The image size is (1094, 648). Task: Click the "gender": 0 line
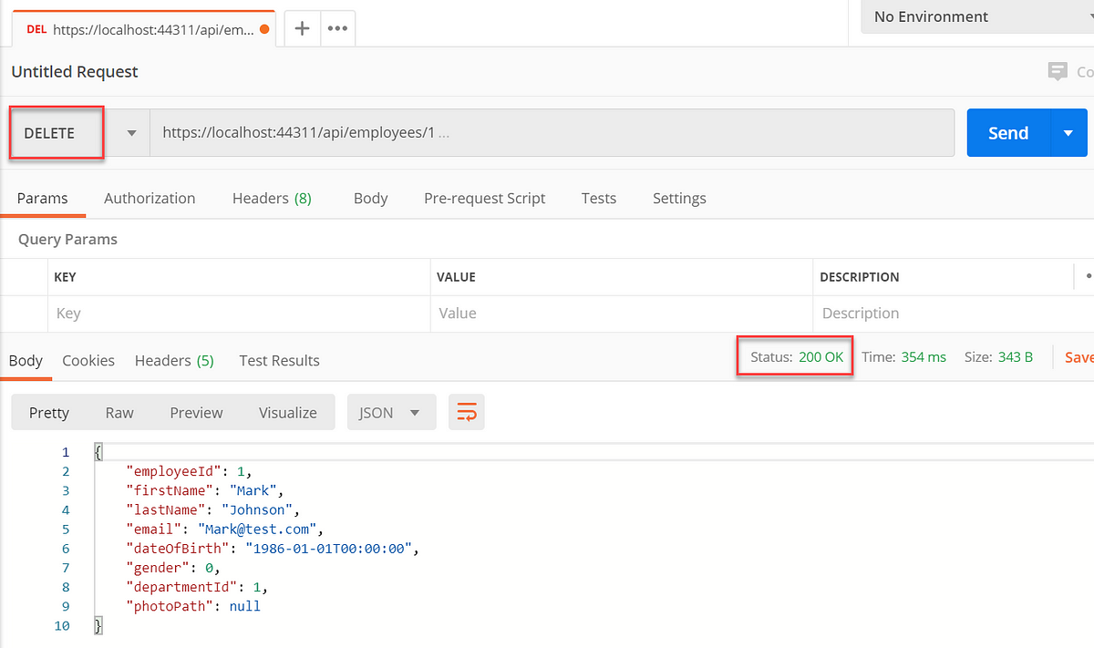tap(174, 568)
